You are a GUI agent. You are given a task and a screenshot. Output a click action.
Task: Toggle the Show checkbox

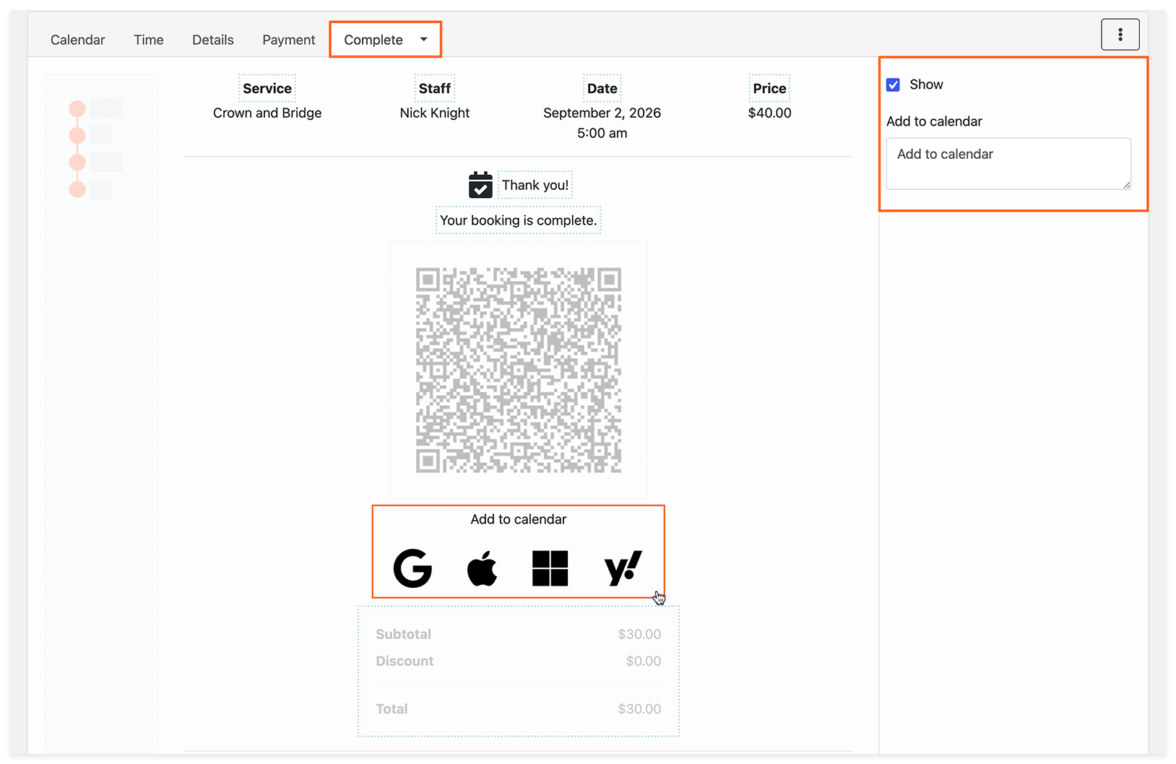(x=893, y=84)
